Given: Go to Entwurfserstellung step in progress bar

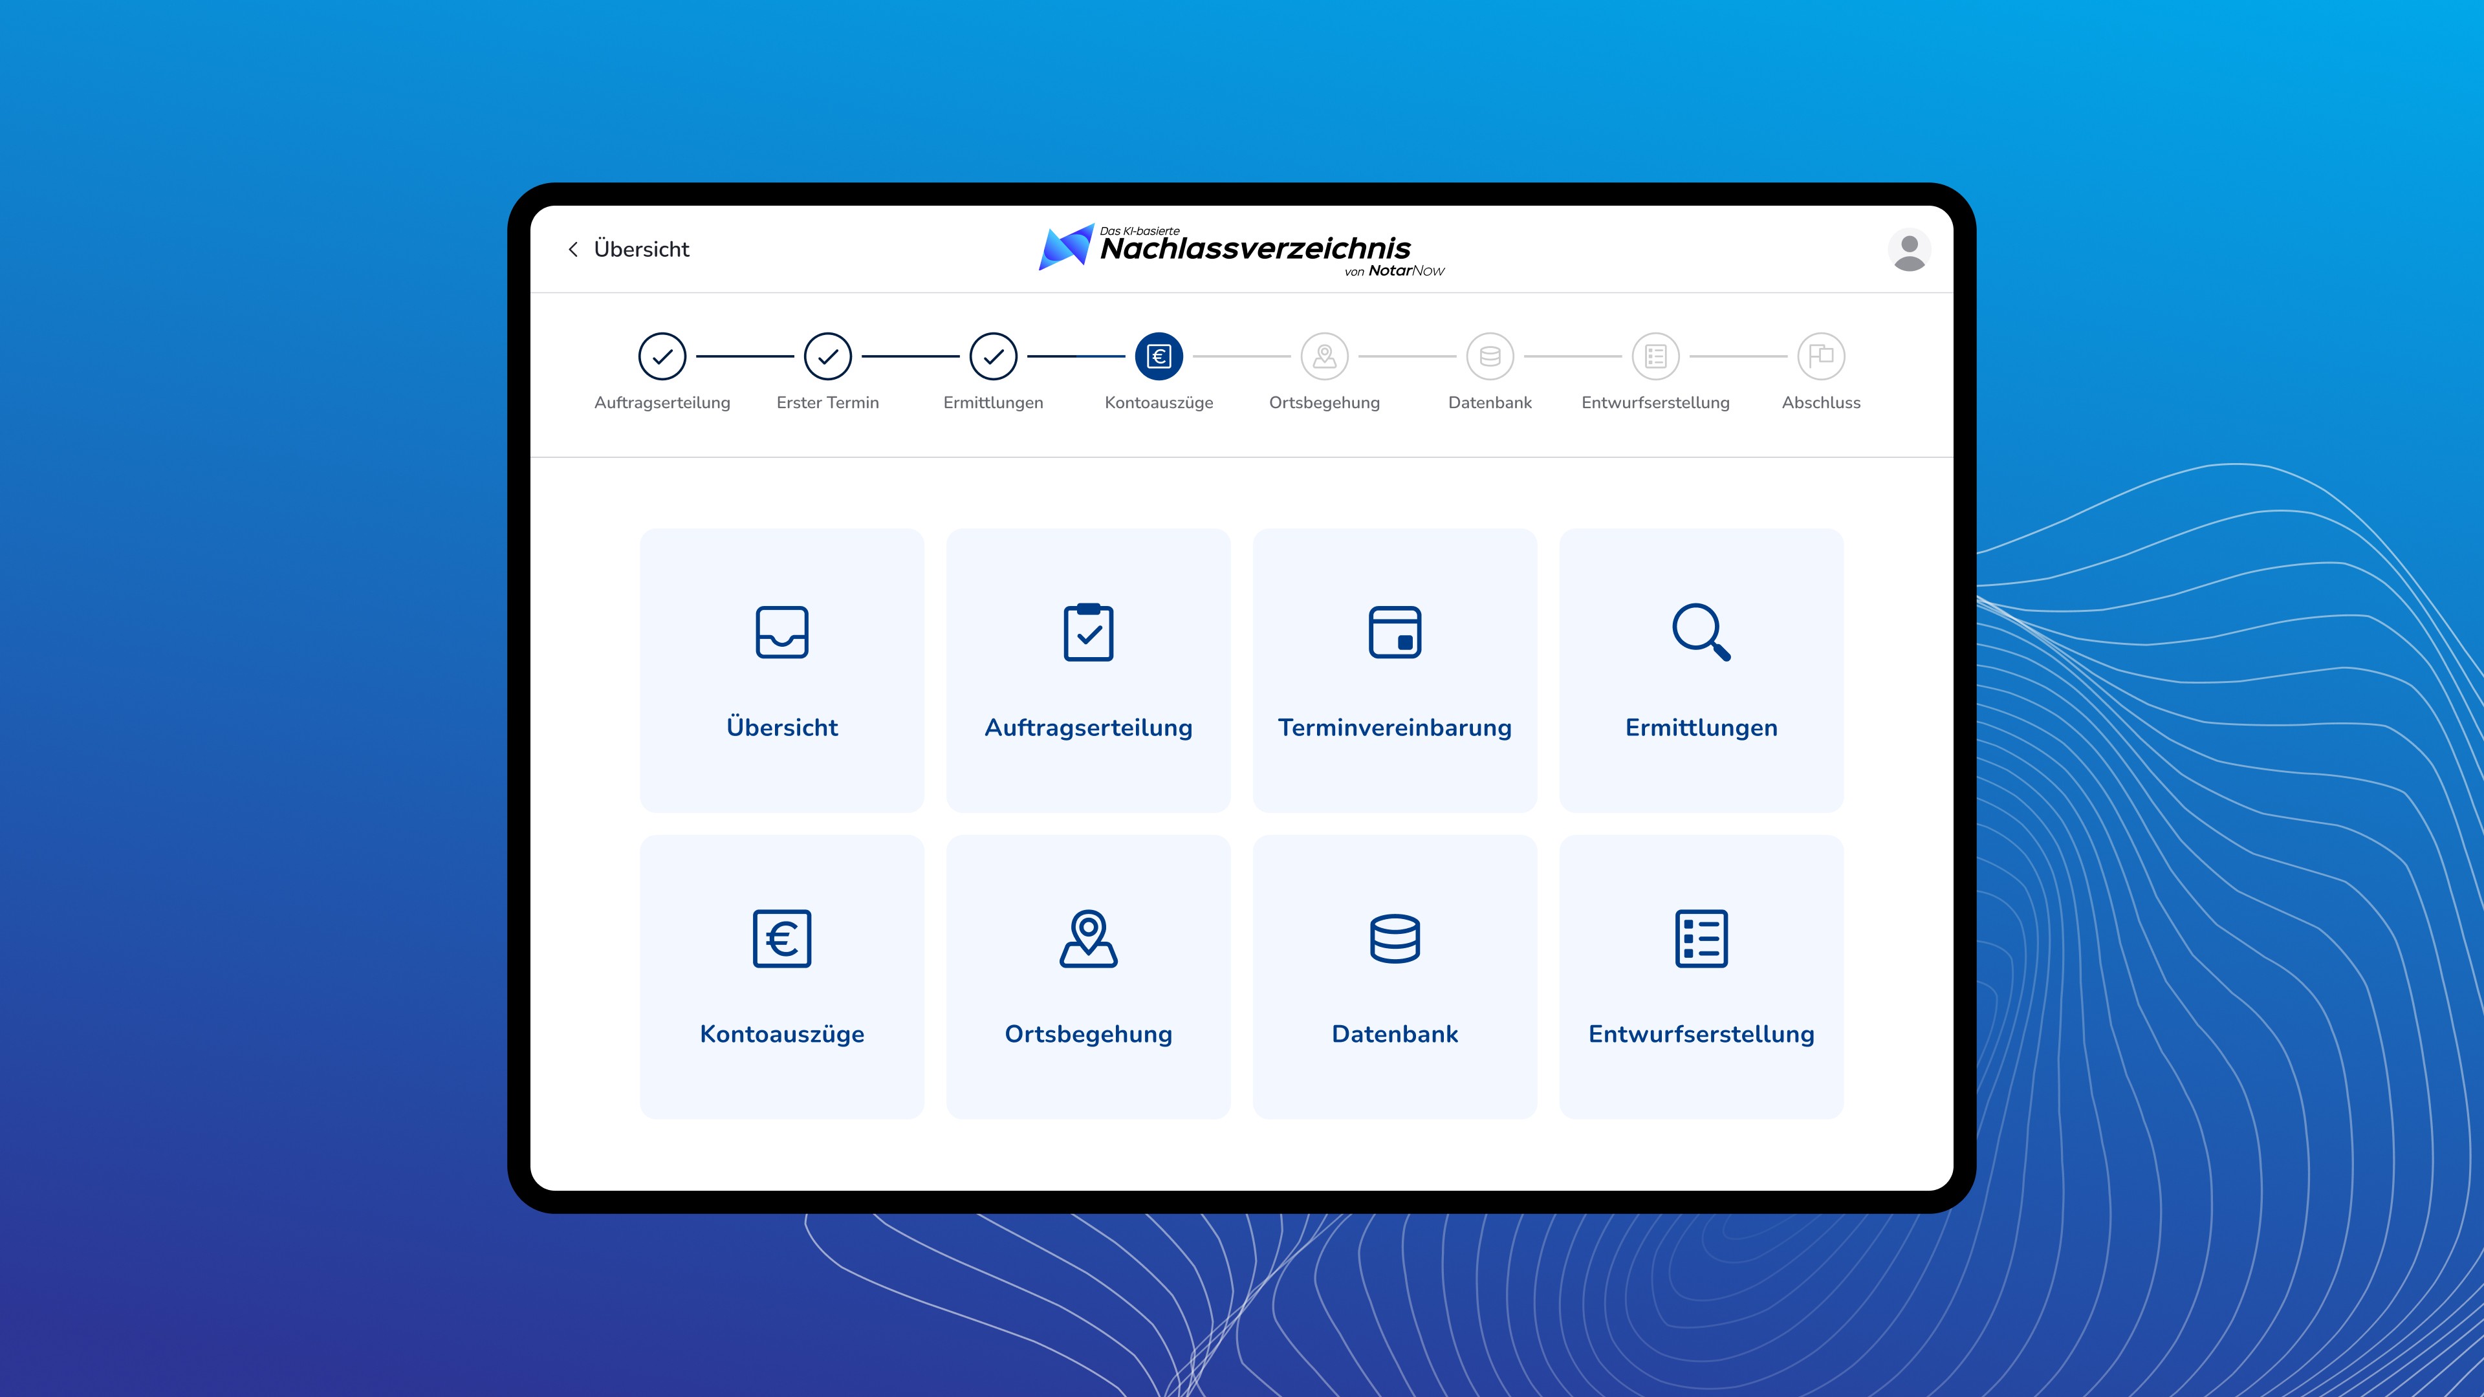Looking at the screenshot, I should 1656,357.
